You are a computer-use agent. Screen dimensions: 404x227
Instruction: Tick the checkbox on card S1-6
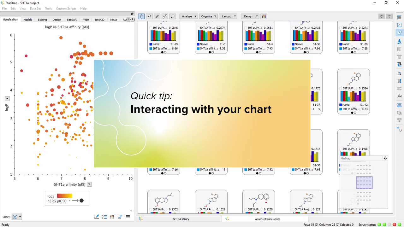pos(199,28)
